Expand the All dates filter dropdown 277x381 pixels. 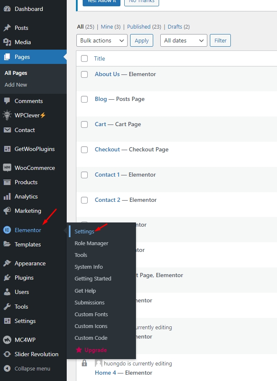point(183,40)
